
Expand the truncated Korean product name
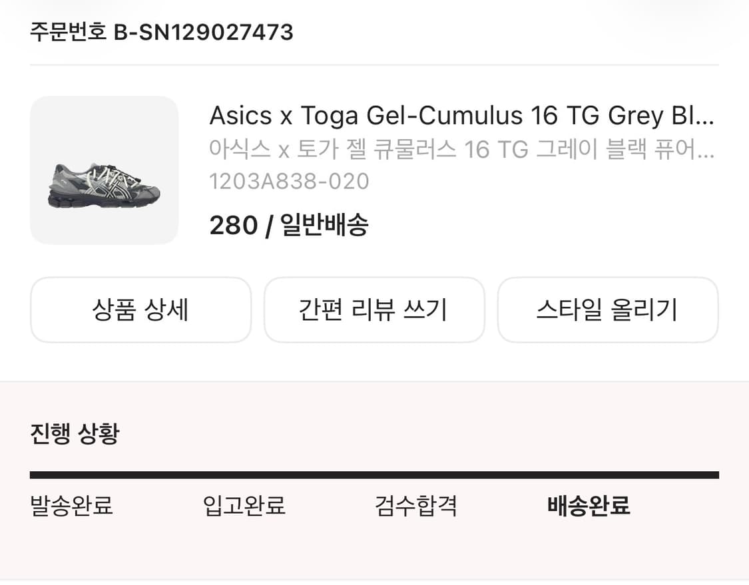click(461, 152)
